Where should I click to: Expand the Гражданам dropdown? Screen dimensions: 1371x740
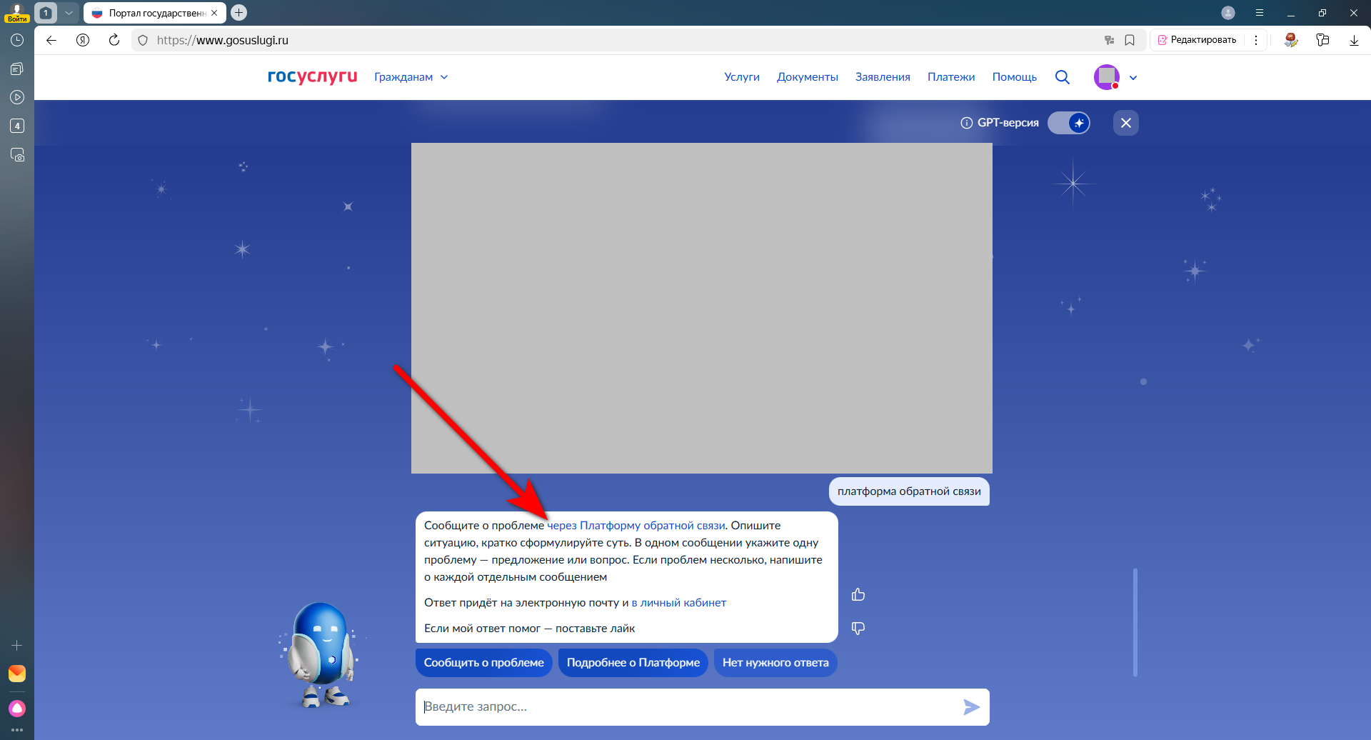pos(411,77)
